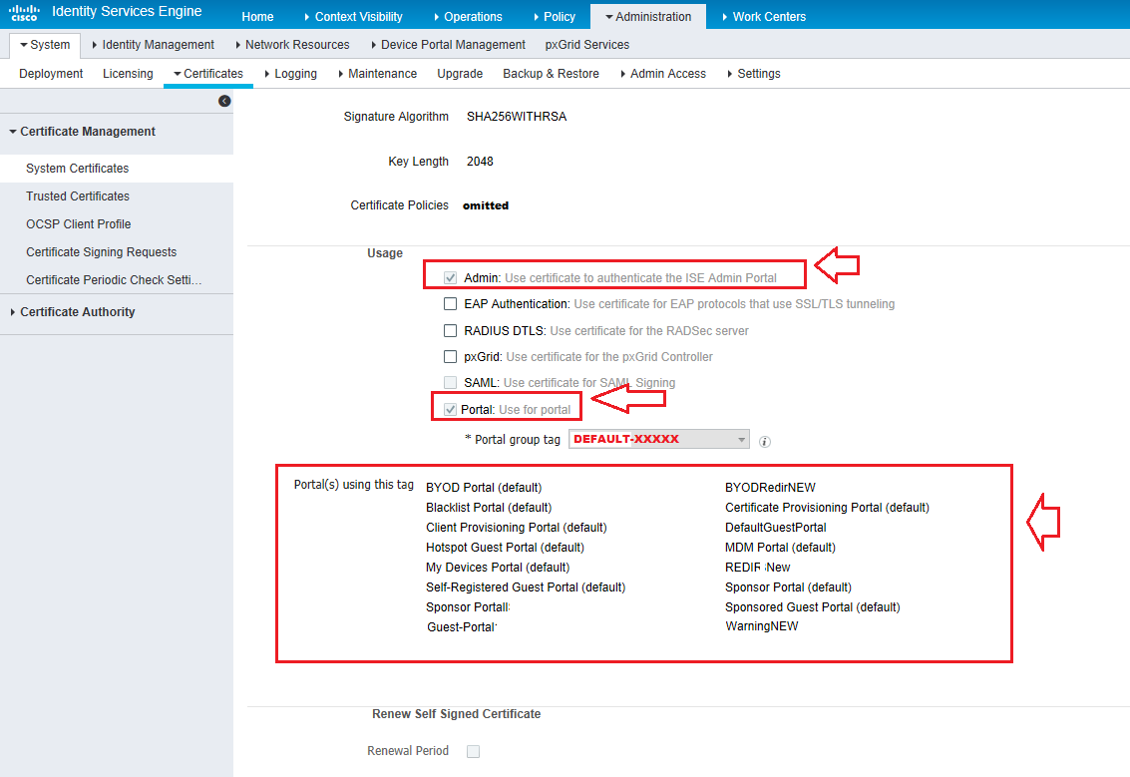
Task: Go to the Home tab
Action: point(257,17)
